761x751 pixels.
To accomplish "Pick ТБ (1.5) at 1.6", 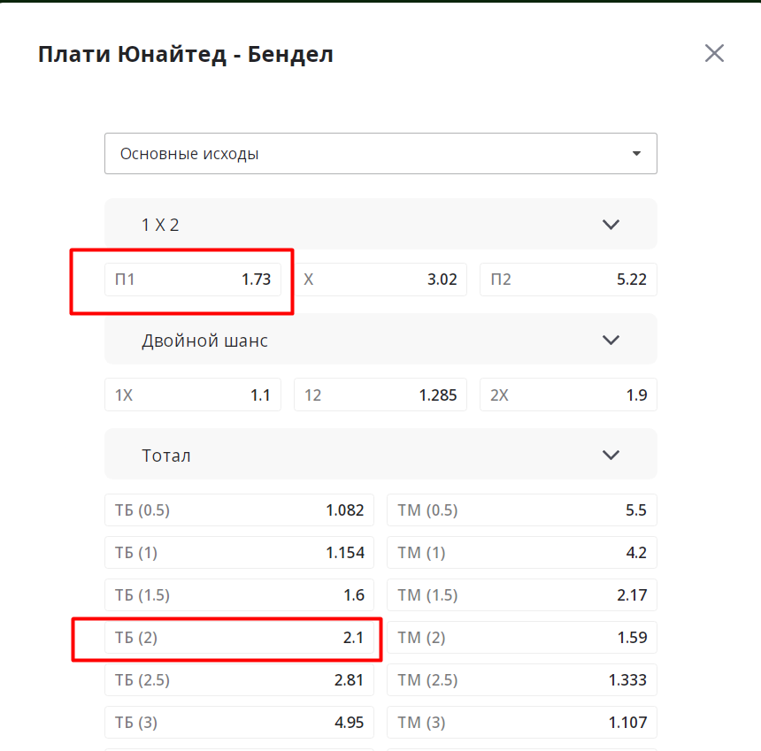I will (x=239, y=595).
